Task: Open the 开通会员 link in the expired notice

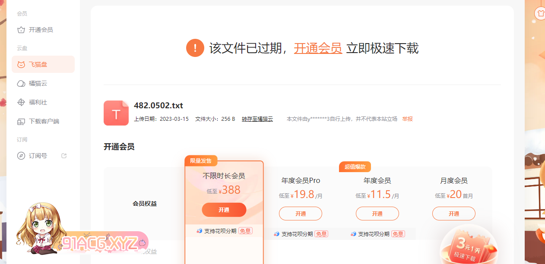Action: coord(318,48)
